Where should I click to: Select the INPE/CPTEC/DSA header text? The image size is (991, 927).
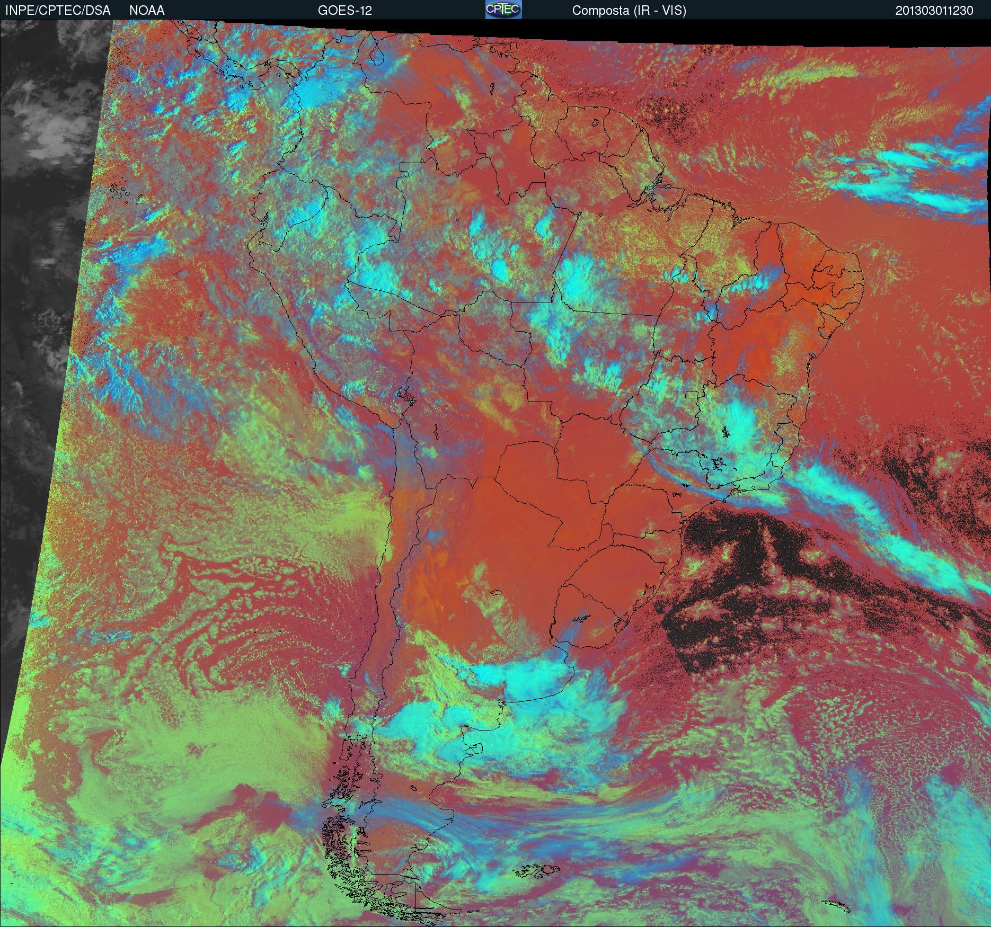pyautogui.click(x=58, y=11)
